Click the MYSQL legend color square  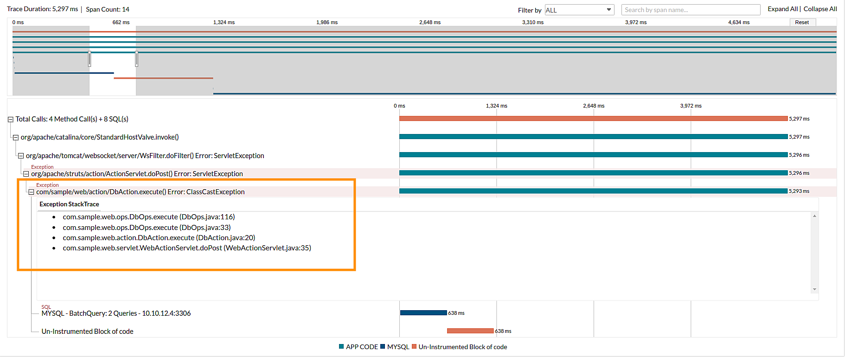coord(383,347)
